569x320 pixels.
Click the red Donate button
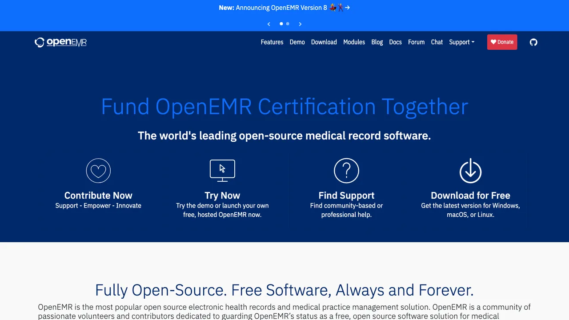502,42
